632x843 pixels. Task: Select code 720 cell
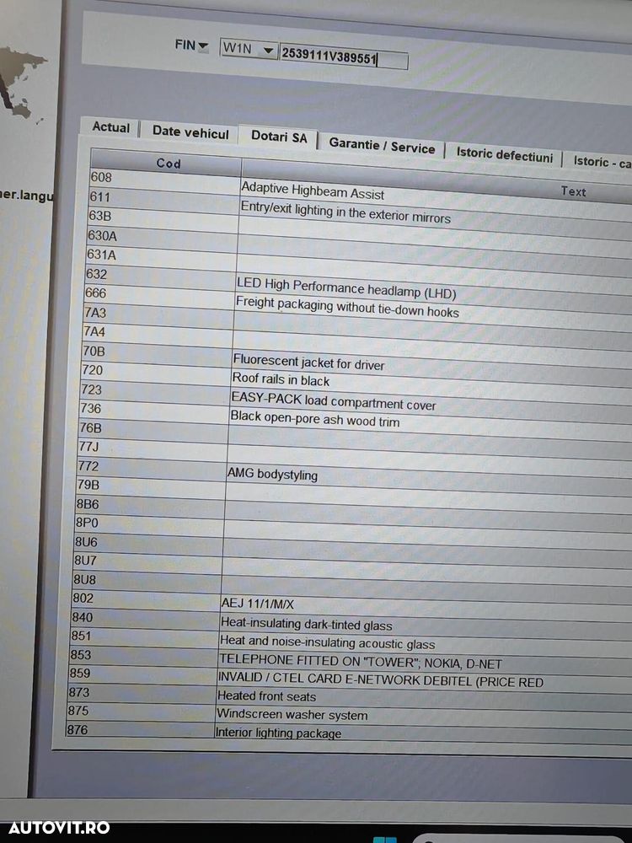[155, 372]
